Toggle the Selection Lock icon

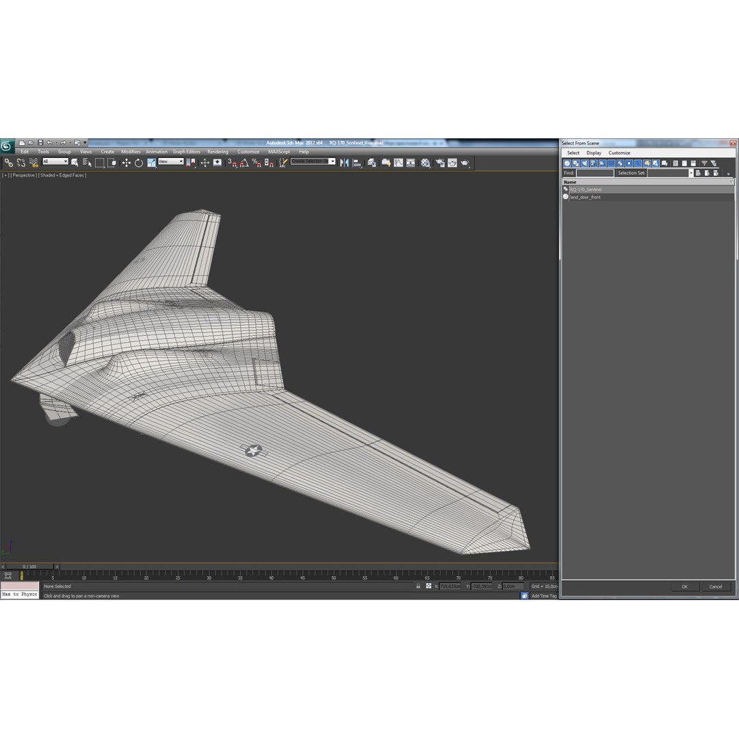click(x=418, y=586)
